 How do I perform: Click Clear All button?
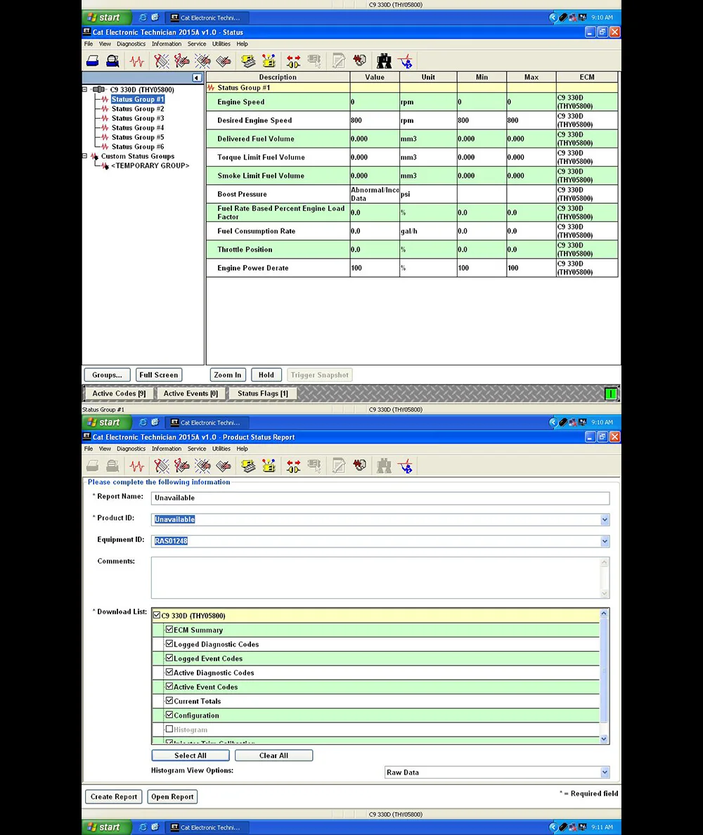(273, 755)
